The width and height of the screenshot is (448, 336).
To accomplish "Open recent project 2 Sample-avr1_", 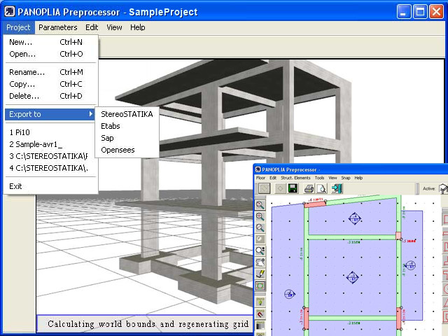I will 50,144.
